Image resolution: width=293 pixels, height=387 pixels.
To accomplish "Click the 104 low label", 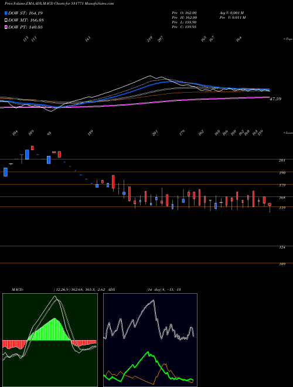I will tap(15, 133).
